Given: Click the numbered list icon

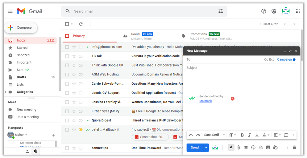Looking at the screenshot, I should click(286, 135).
